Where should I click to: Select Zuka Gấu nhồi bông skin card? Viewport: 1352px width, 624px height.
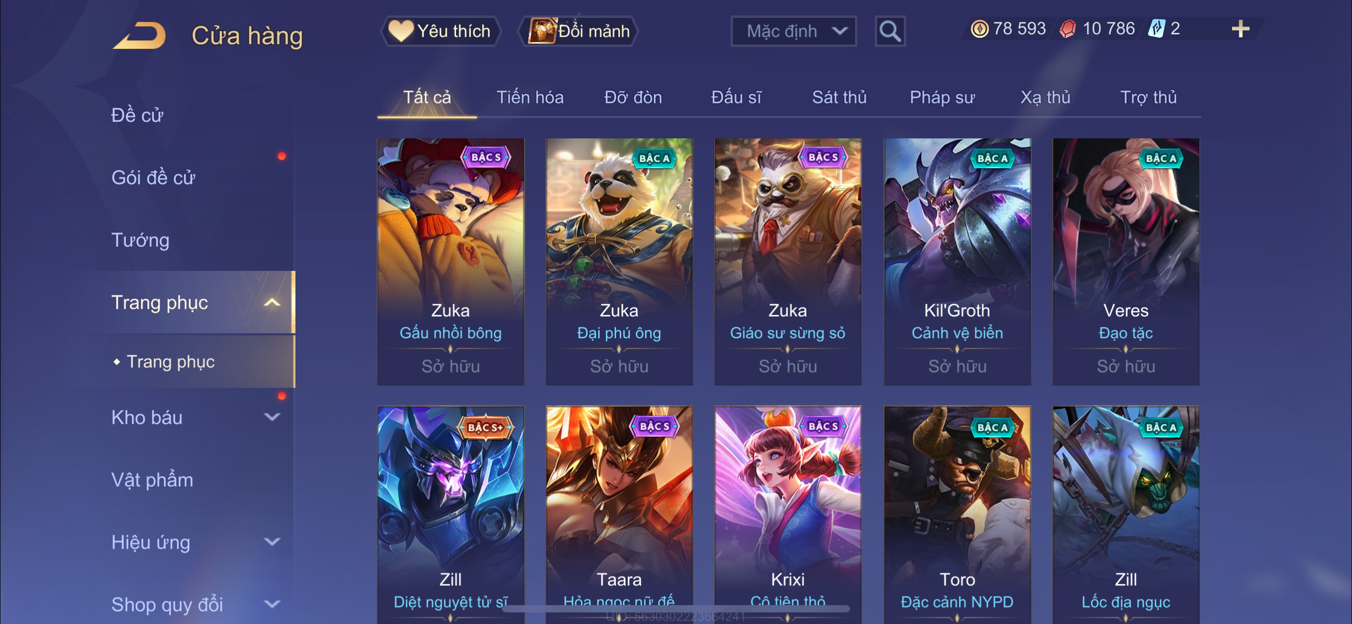[450, 262]
